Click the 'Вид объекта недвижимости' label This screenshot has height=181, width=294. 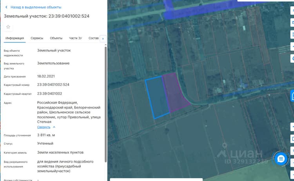coord(13,53)
